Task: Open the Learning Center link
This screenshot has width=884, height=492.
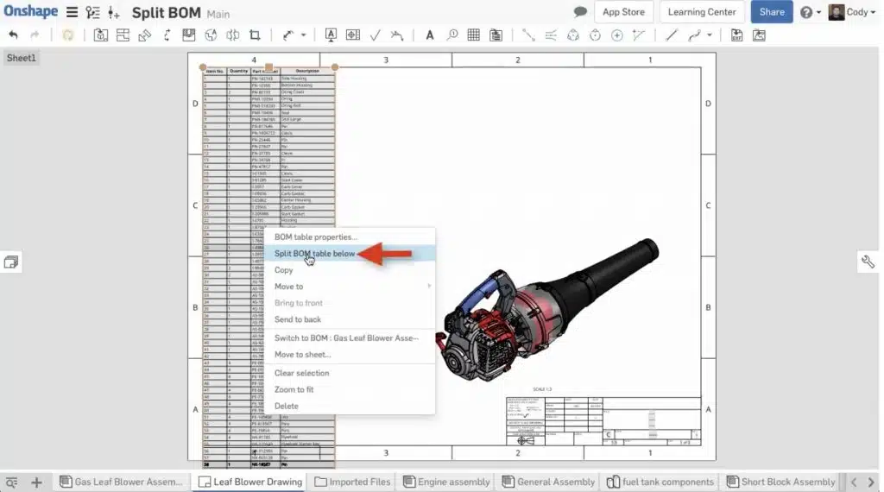Action: point(701,12)
